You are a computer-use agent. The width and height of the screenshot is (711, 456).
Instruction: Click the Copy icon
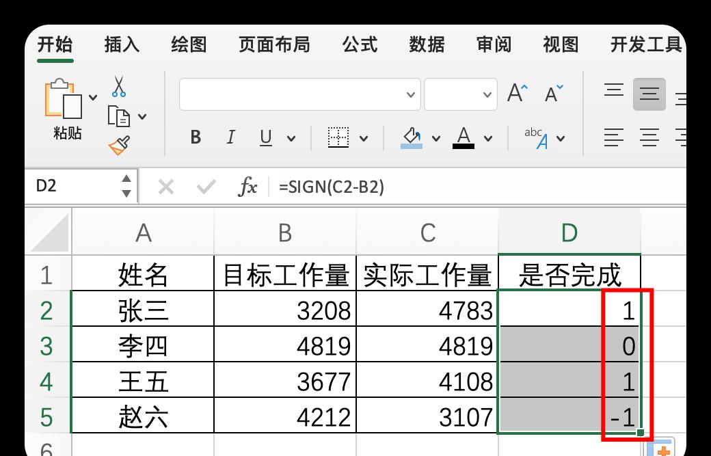point(119,116)
